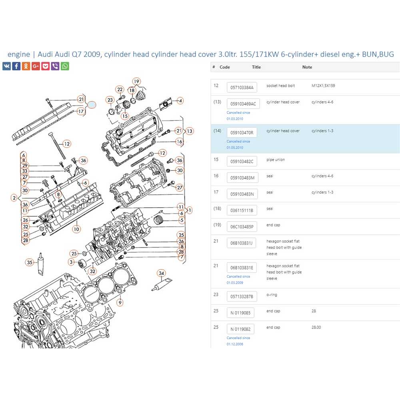
Task: Select callout 18 in the diagram
Action: 132,90
